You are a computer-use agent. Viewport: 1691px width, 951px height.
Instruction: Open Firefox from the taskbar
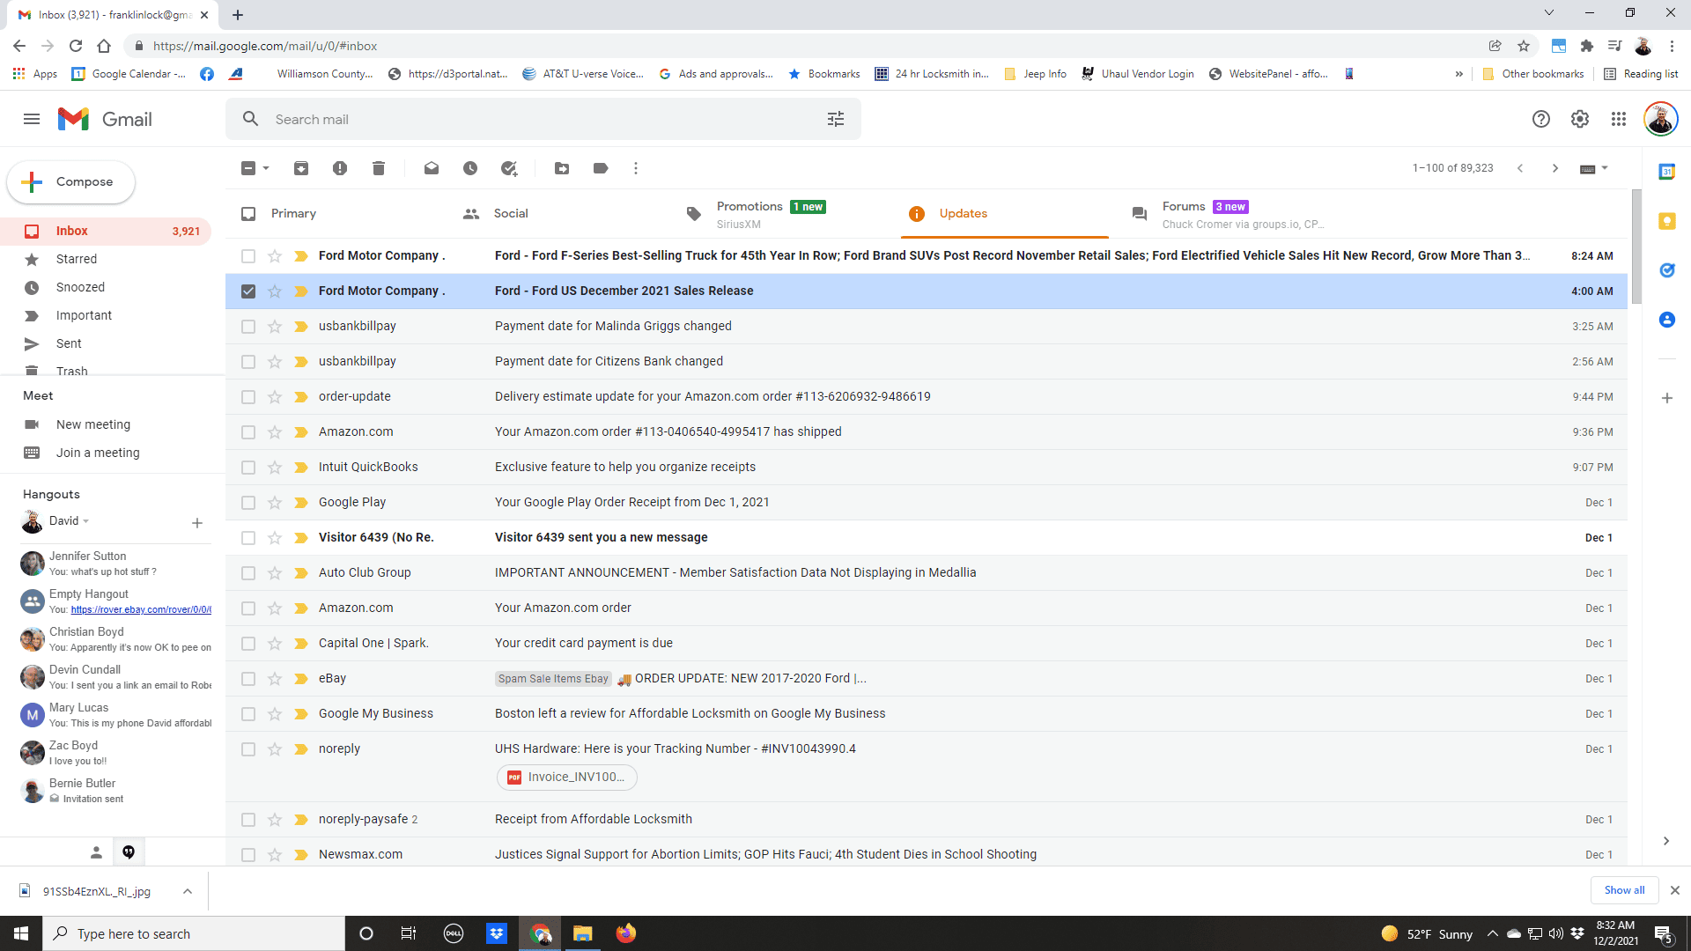(626, 933)
